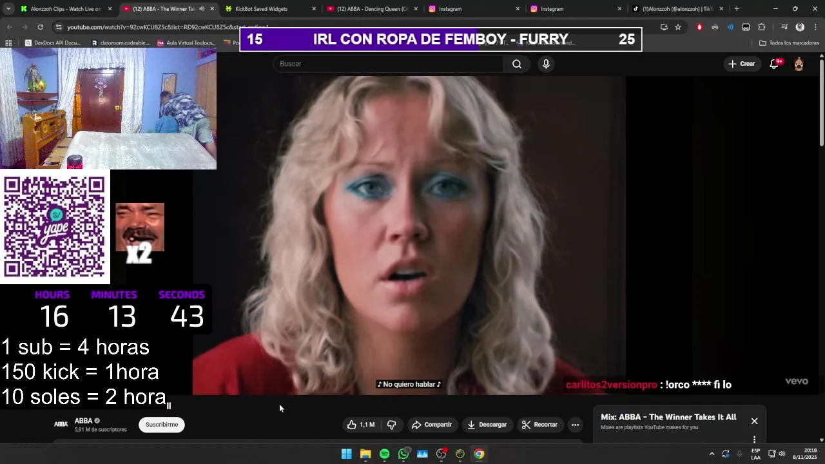
Task: Install app icon in address bar
Action: click(664, 27)
